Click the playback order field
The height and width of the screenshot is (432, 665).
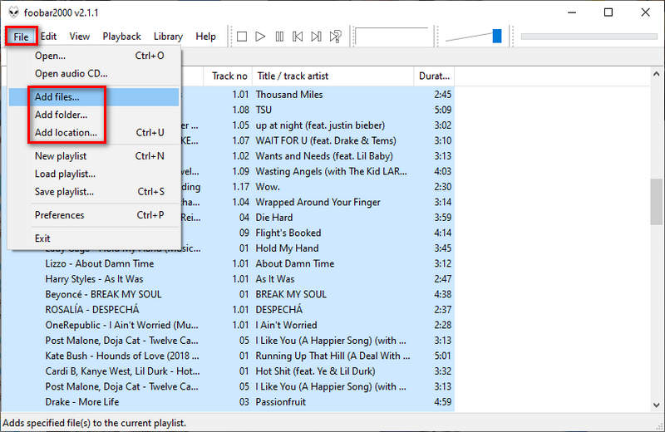coord(392,37)
